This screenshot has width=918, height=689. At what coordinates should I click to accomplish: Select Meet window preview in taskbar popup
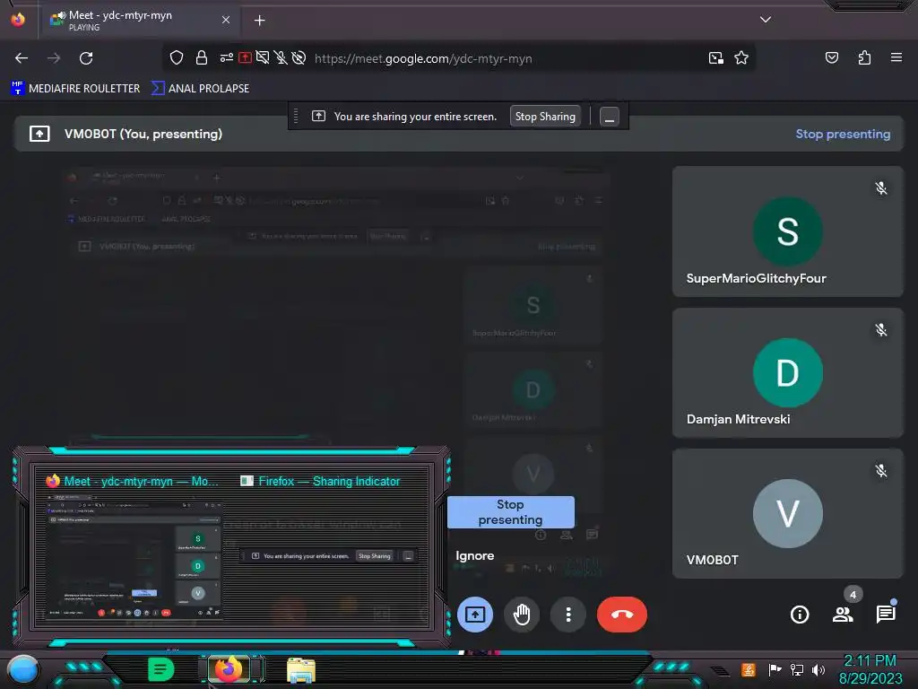[x=134, y=546]
